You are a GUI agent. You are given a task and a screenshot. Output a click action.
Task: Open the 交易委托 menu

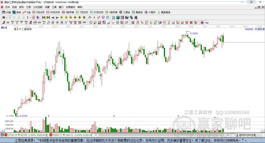pyautogui.click(x=70, y=7)
